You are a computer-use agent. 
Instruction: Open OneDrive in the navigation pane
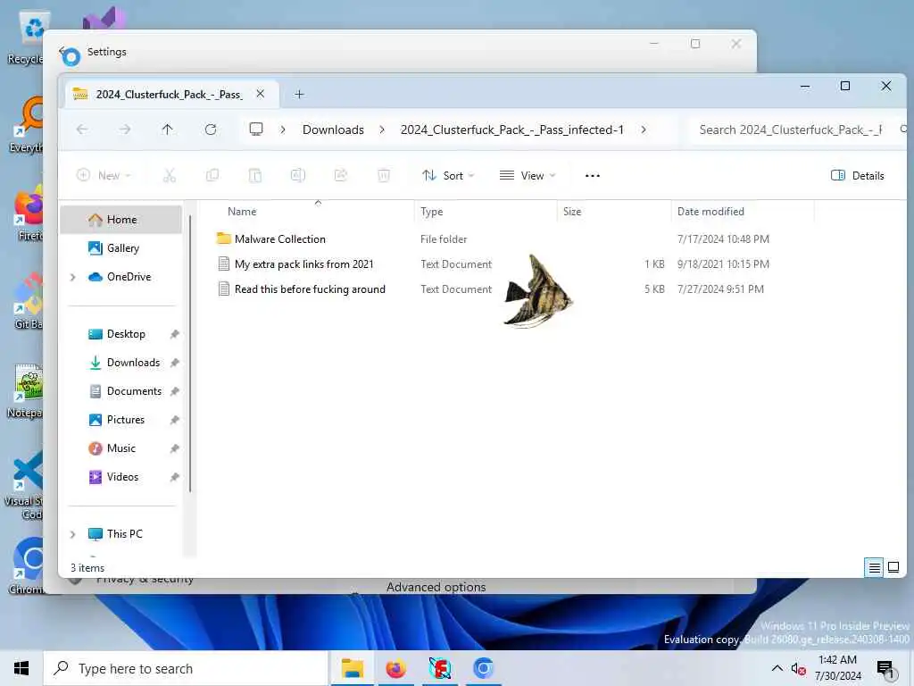pos(129,277)
